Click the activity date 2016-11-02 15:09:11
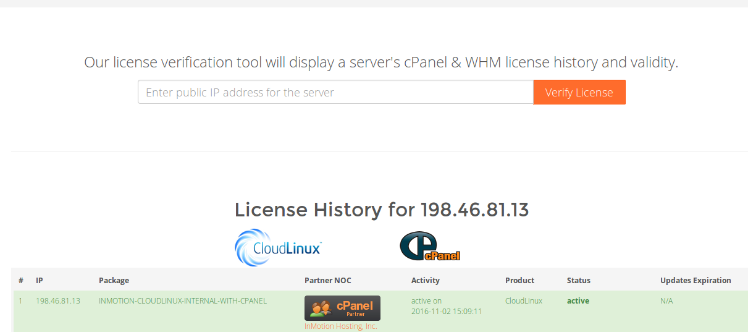The image size is (748, 332). pos(446,312)
